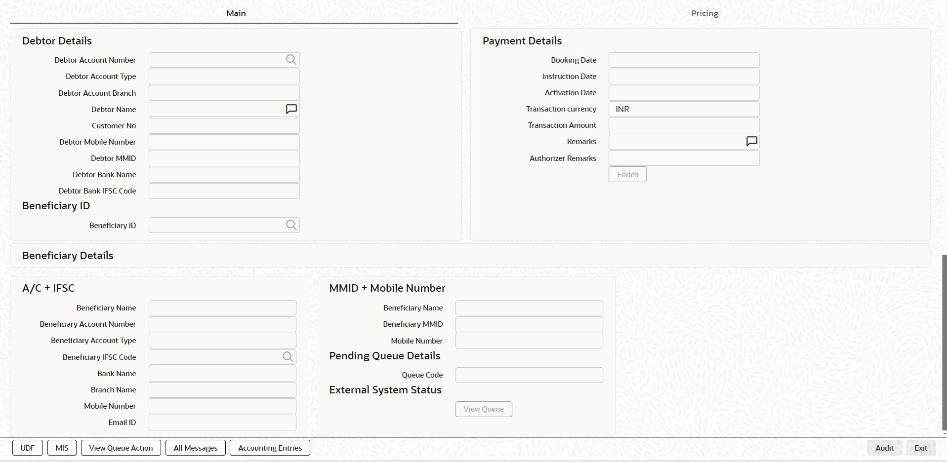Click the Enrich button
This screenshot has height=462, width=947.
[x=627, y=175]
